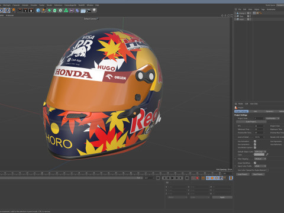This screenshot has height=213, width=284.
Task: Expand the first object in Object Manager
Action: click(235, 13)
